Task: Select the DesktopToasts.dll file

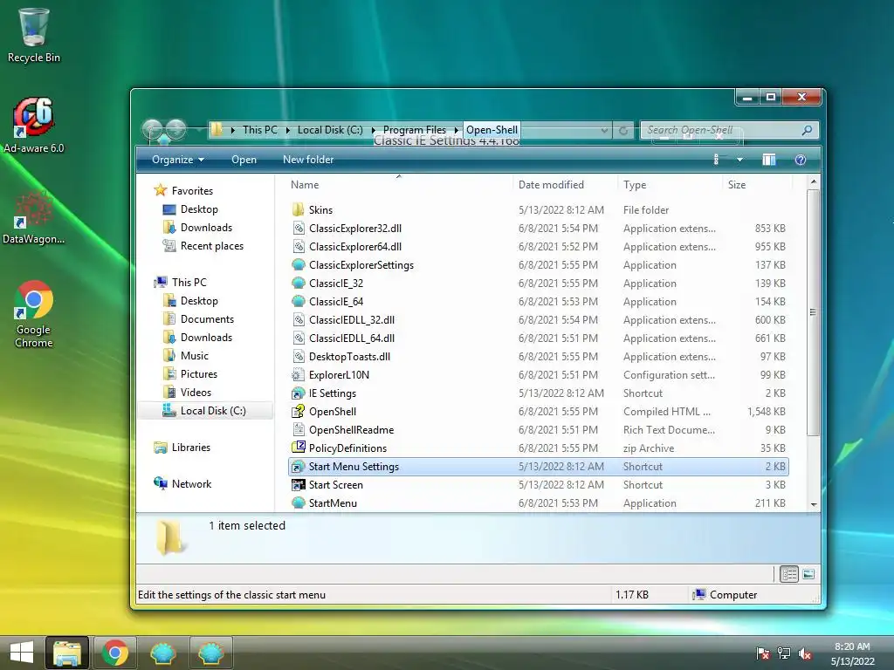Action: 538,357
